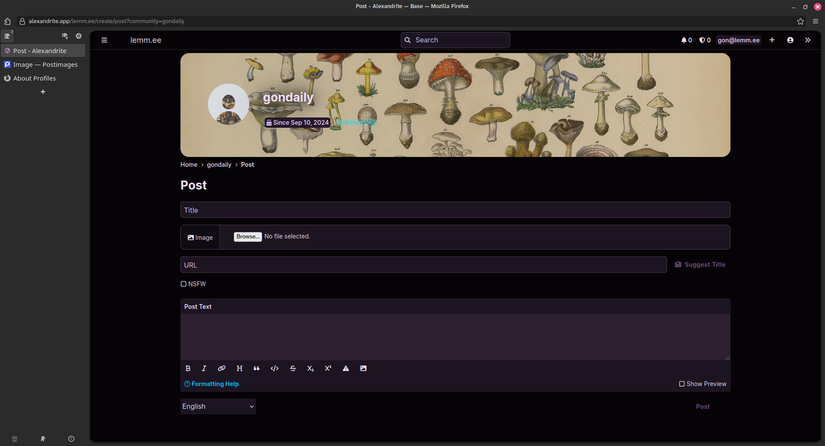Click the lock icon in the address bar
Screen dimensions: 825x446
(23, 21)
